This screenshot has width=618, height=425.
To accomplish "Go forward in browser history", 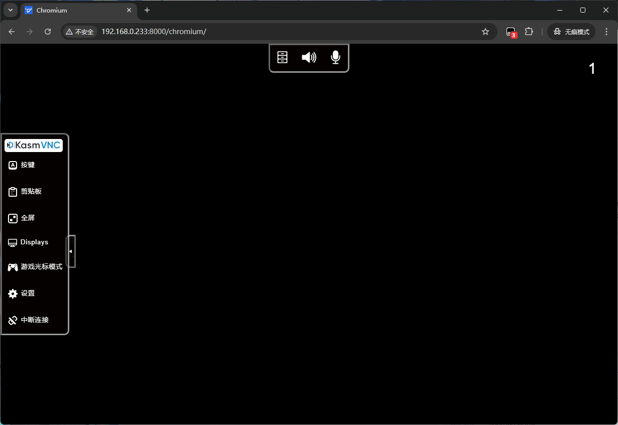I will tap(30, 32).
